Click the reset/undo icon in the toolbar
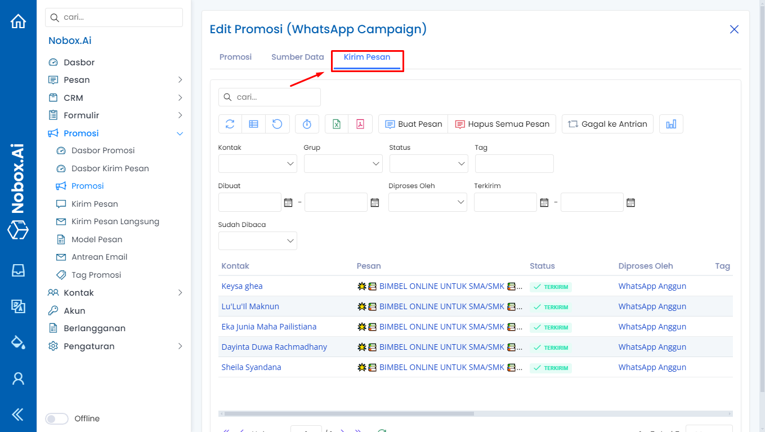This screenshot has height=432, width=765. 278,124
